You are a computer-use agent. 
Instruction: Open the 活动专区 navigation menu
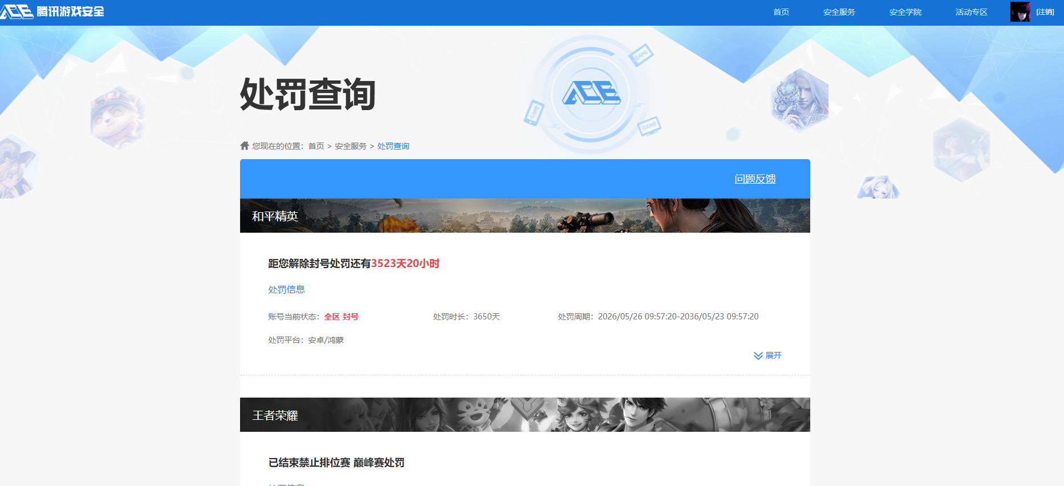coord(972,12)
